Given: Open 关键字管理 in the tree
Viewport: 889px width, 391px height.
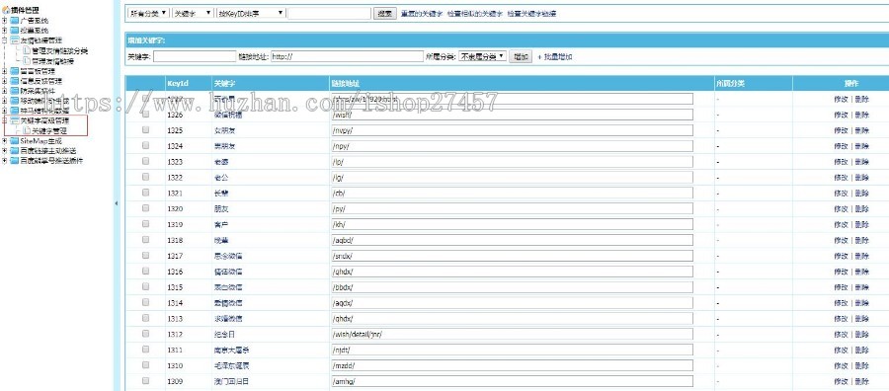Looking at the screenshot, I should point(48,131).
